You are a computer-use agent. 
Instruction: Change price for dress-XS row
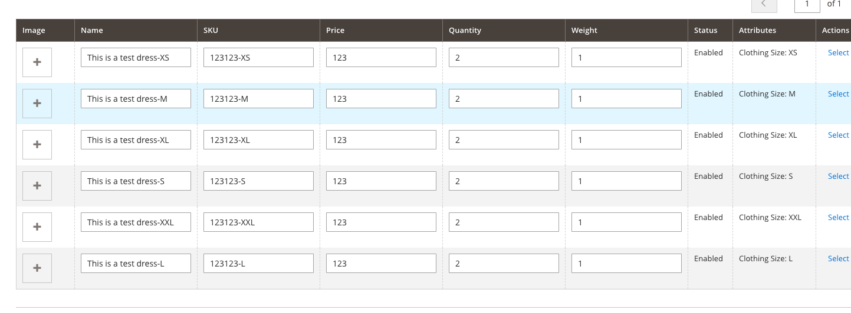[x=381, y=58]
